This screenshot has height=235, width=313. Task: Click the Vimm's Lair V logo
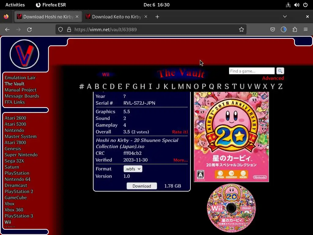point(24,54)
